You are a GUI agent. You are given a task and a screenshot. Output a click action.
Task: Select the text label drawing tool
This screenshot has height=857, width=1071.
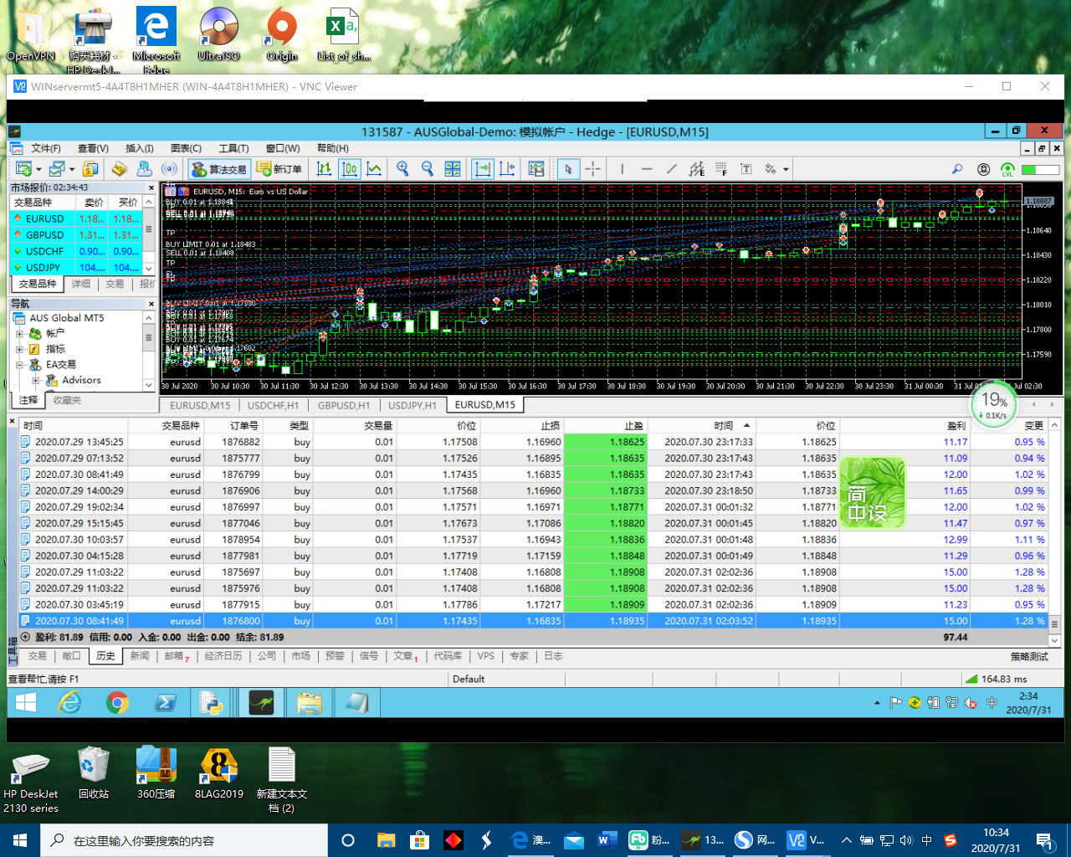click(746, 169)
